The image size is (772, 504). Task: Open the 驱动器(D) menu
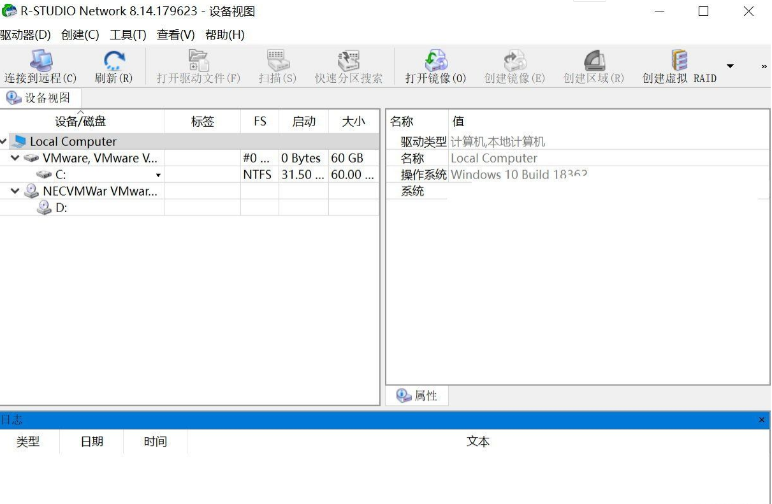pyautogui.click(x=25, y=35)
